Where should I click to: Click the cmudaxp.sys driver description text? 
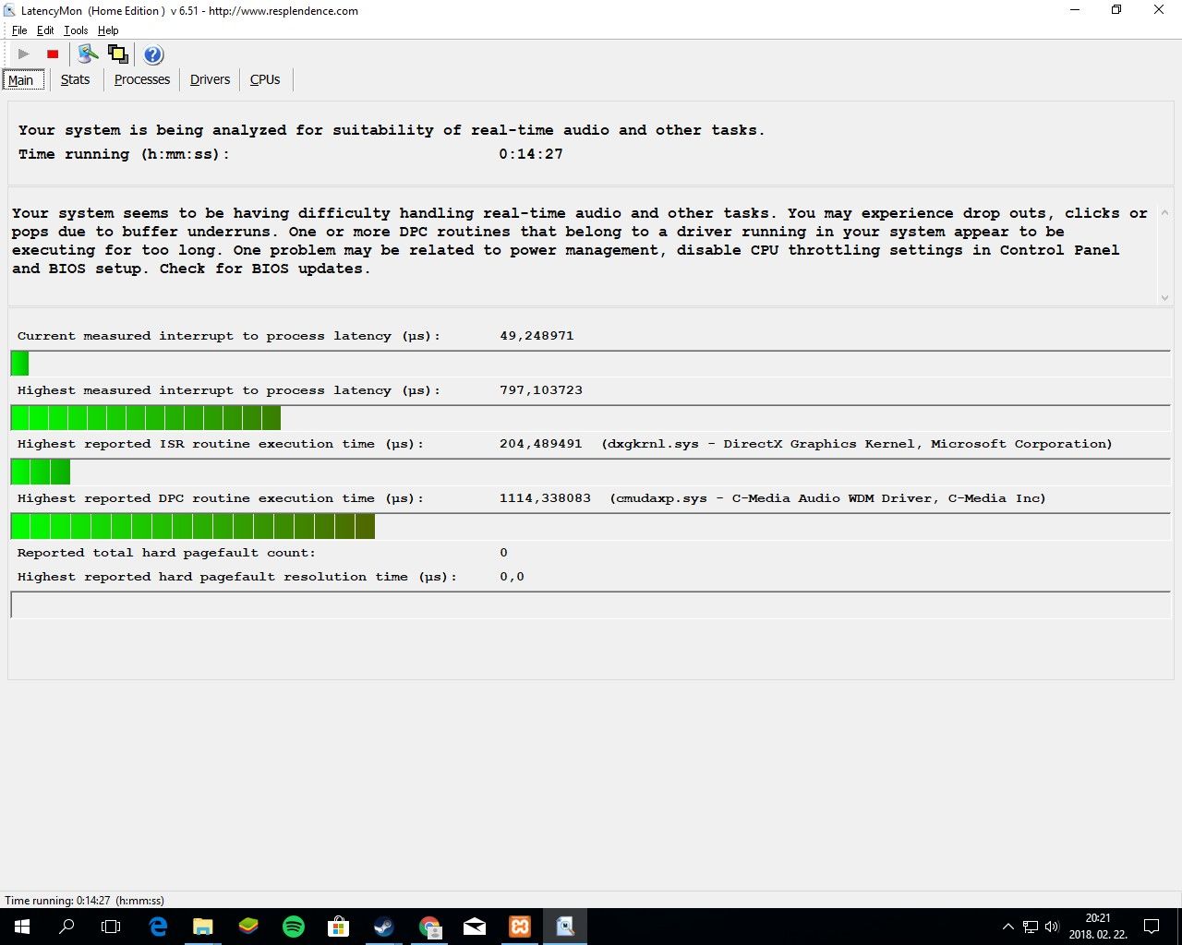point(827,498)
